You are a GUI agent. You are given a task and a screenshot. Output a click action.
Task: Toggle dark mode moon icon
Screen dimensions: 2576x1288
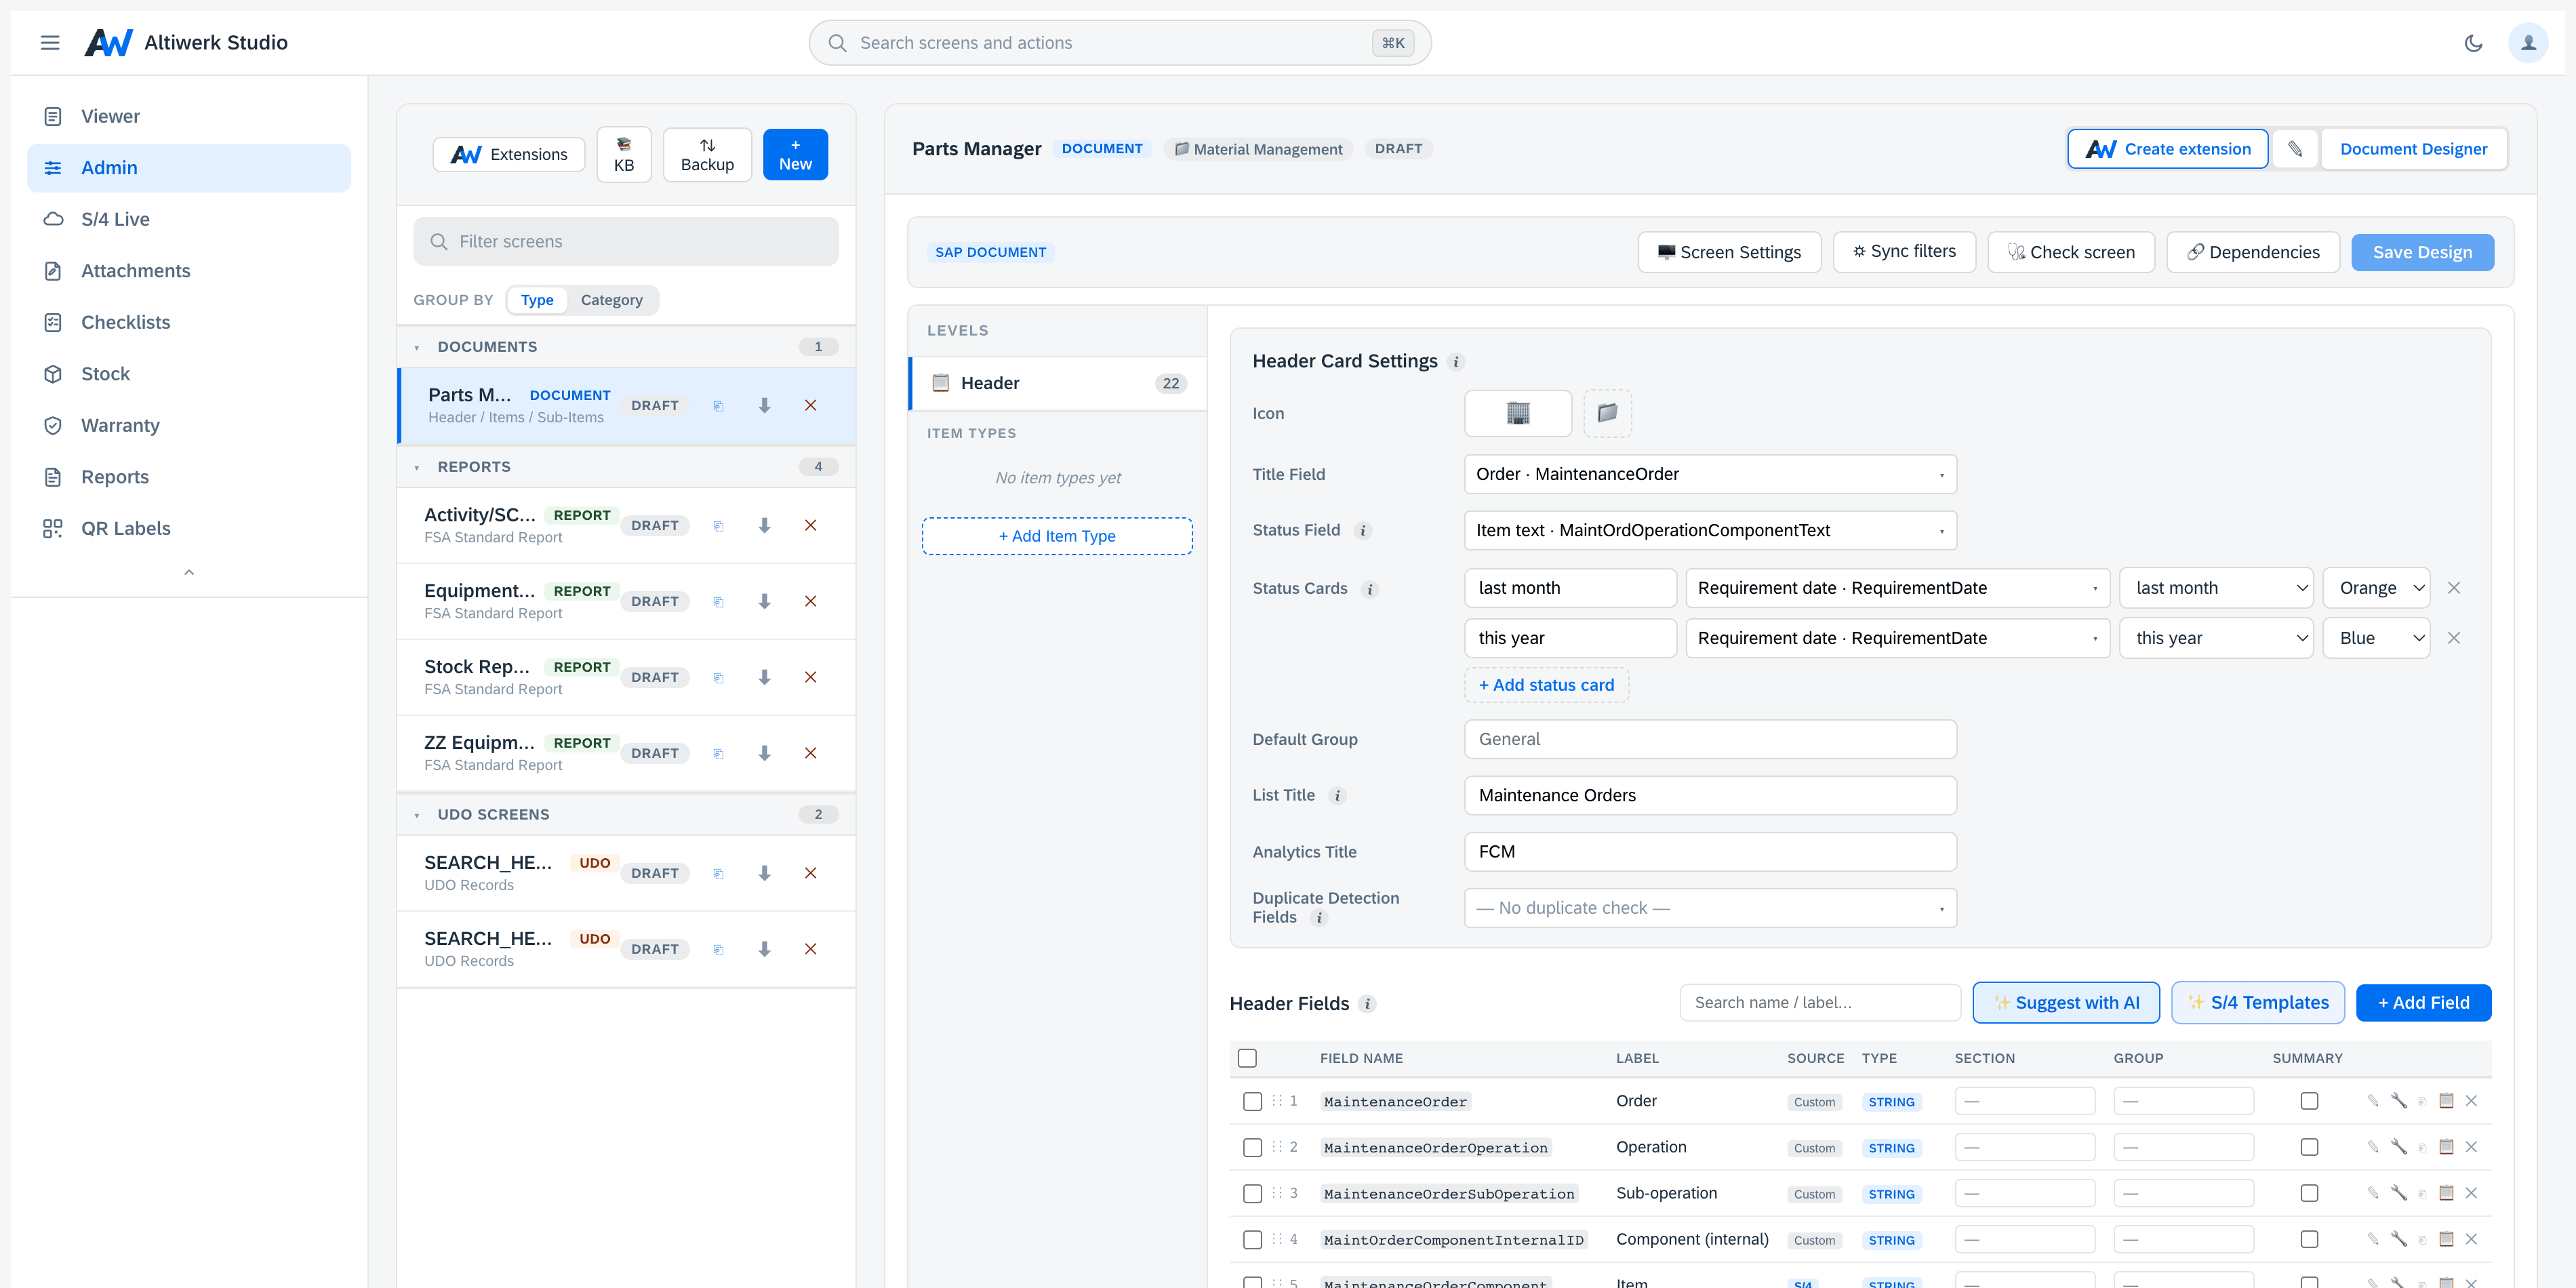(x=2473, y=43)
